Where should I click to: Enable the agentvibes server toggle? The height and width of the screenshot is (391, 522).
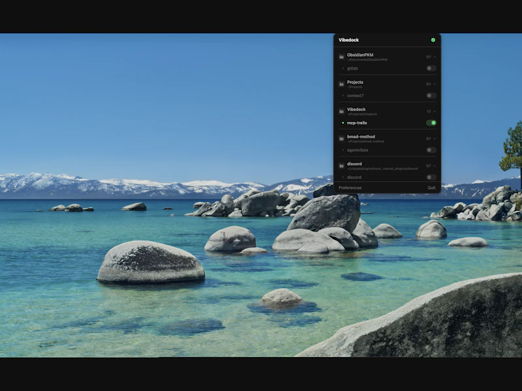click(x=431, y=151)
